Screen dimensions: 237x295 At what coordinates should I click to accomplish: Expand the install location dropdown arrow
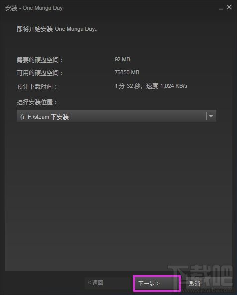point(211,116)
